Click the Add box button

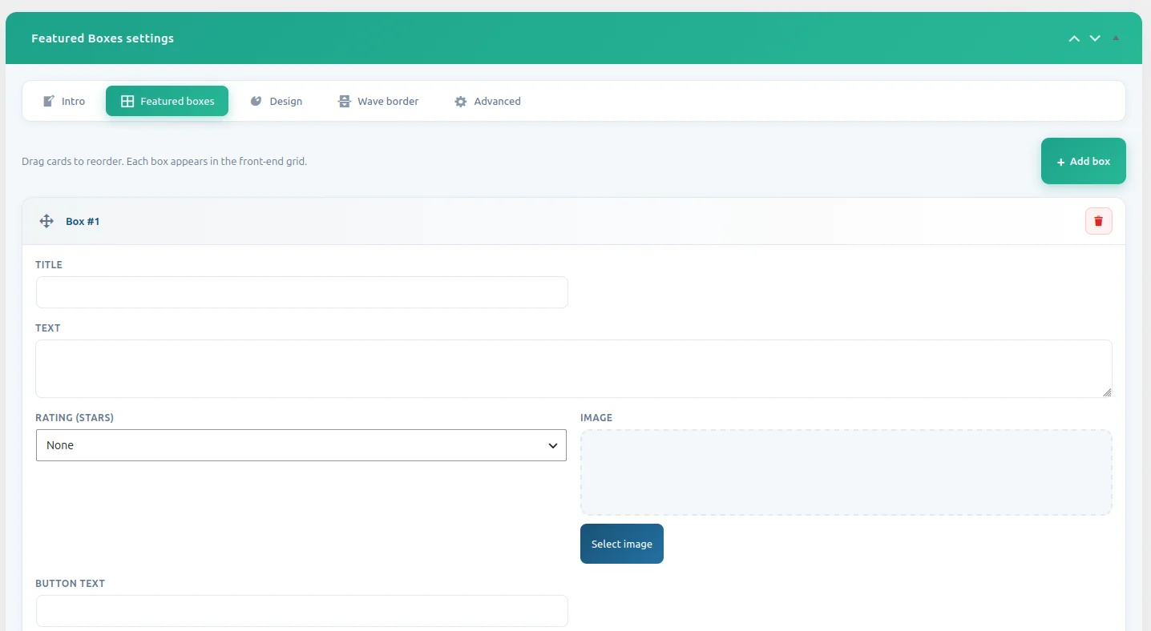point(1084,161)
